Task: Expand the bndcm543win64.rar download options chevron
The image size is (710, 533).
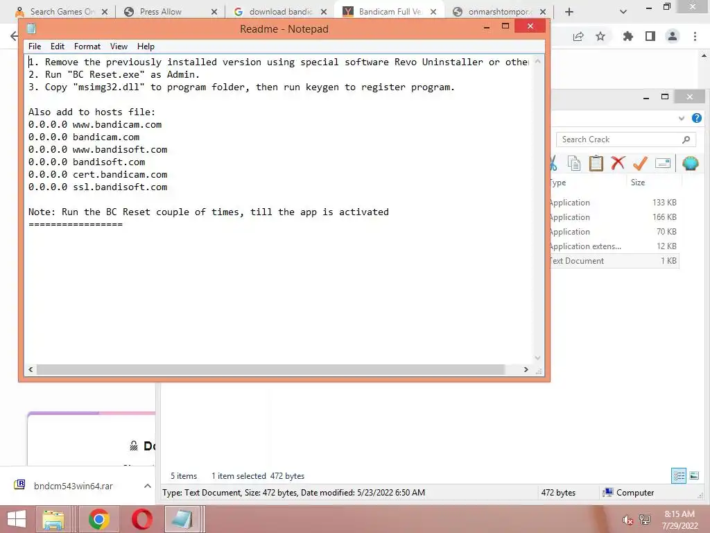Action: (x=148, y=486)
